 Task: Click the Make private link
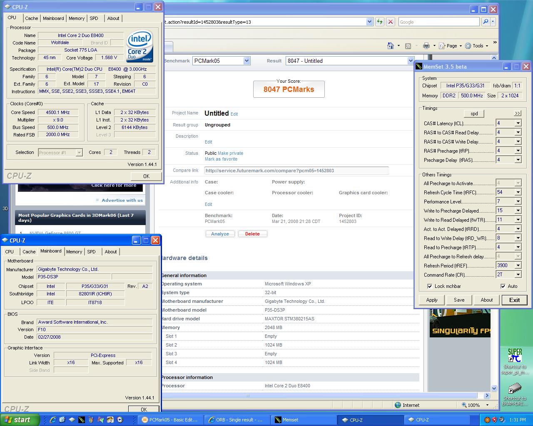pyautogui.click(x=230, y=153)
